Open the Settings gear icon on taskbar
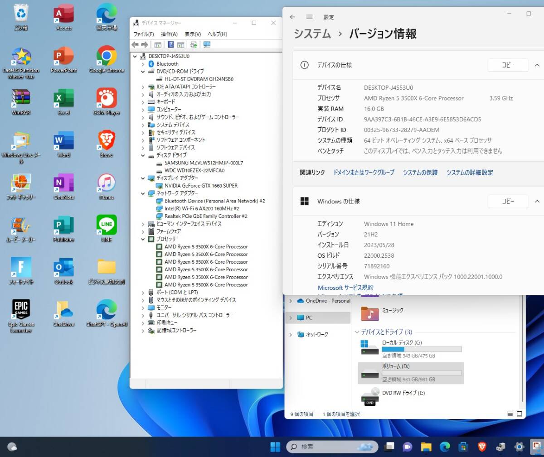544x457 pixels. point(519,447)
